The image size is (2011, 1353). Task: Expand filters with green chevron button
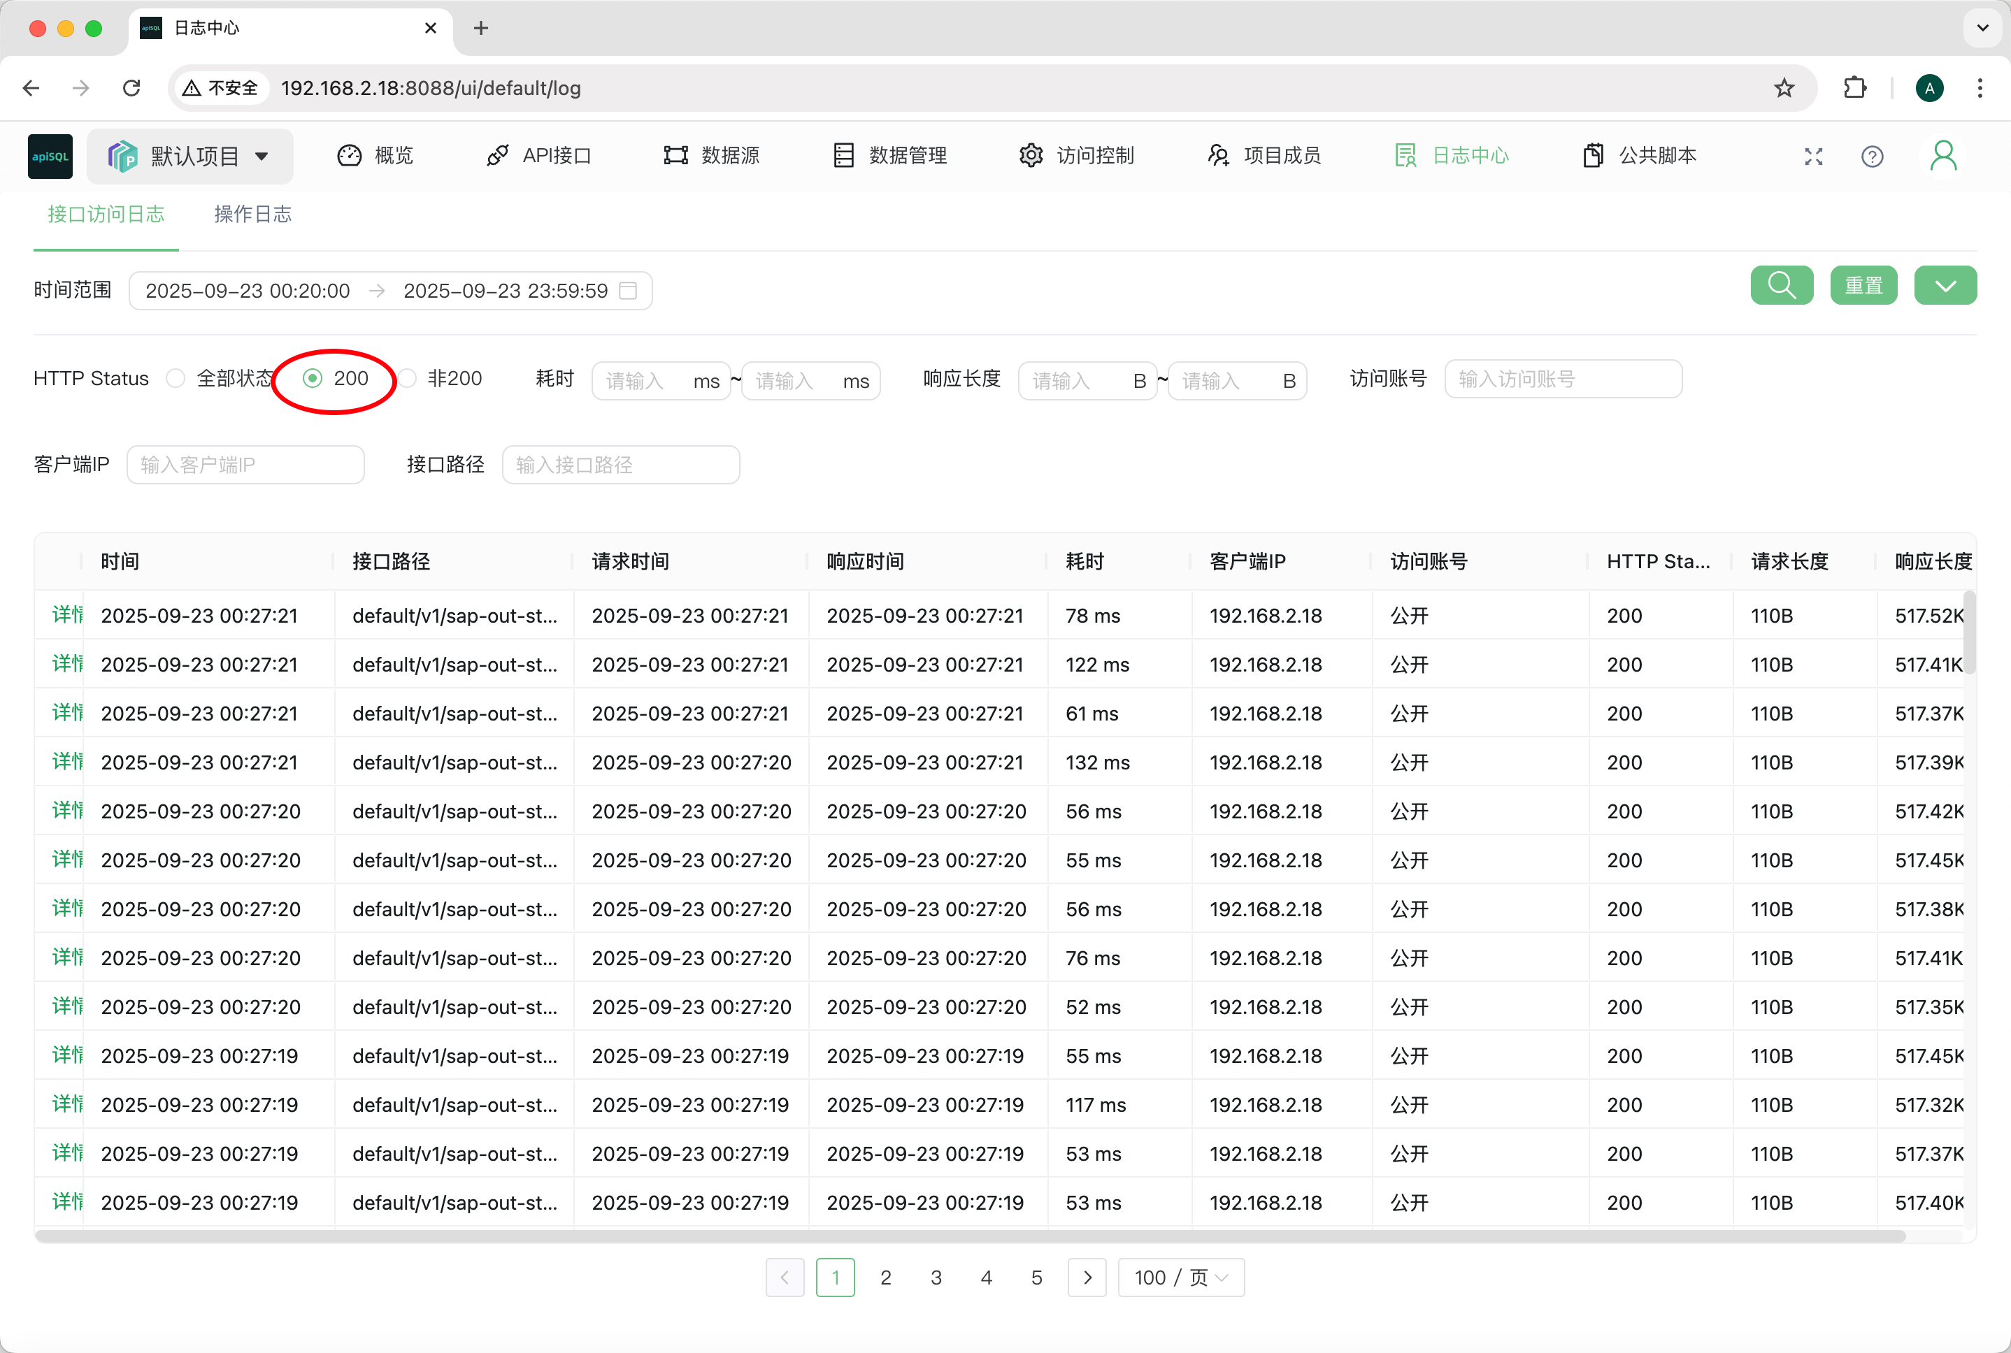click(x=1945, y=286)
